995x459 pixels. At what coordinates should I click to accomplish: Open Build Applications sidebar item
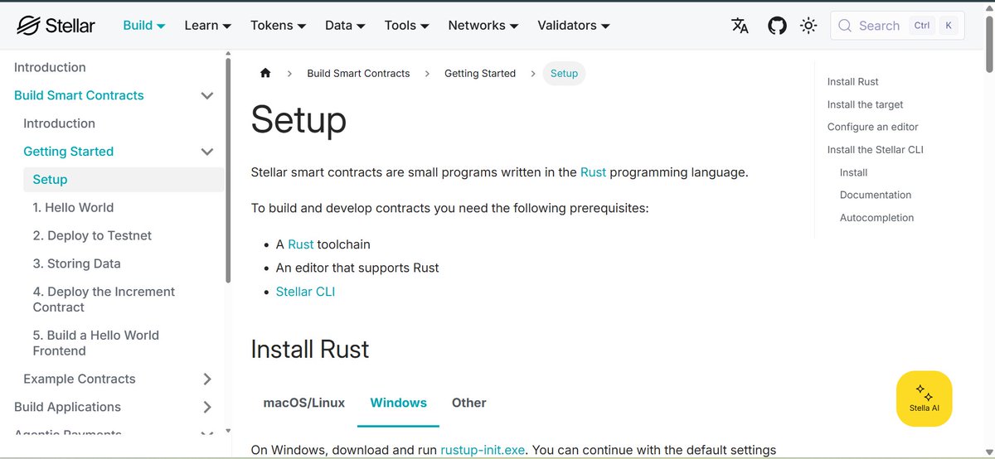[x=67, y=407]
